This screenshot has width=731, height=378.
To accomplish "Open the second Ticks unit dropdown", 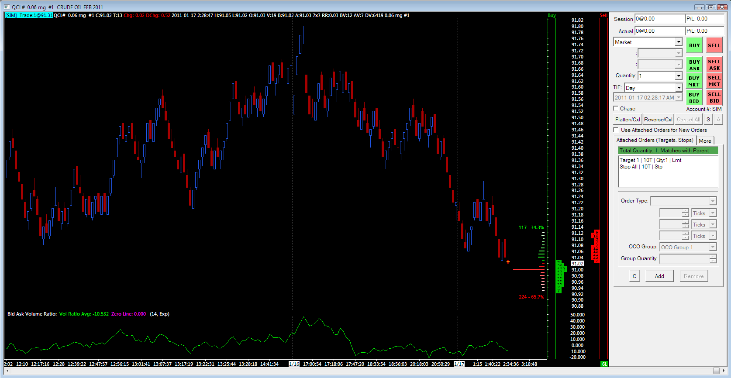I will (x=713, y=224).
